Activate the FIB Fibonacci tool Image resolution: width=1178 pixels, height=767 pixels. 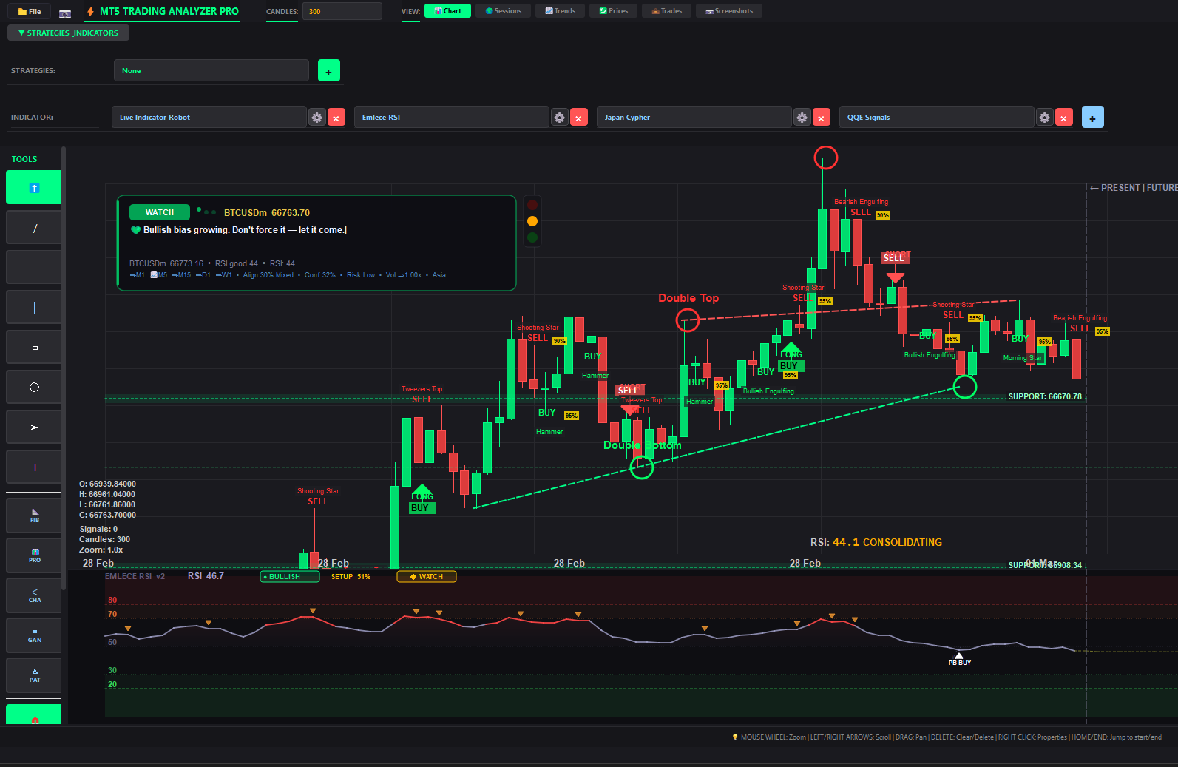click(34, 516)
